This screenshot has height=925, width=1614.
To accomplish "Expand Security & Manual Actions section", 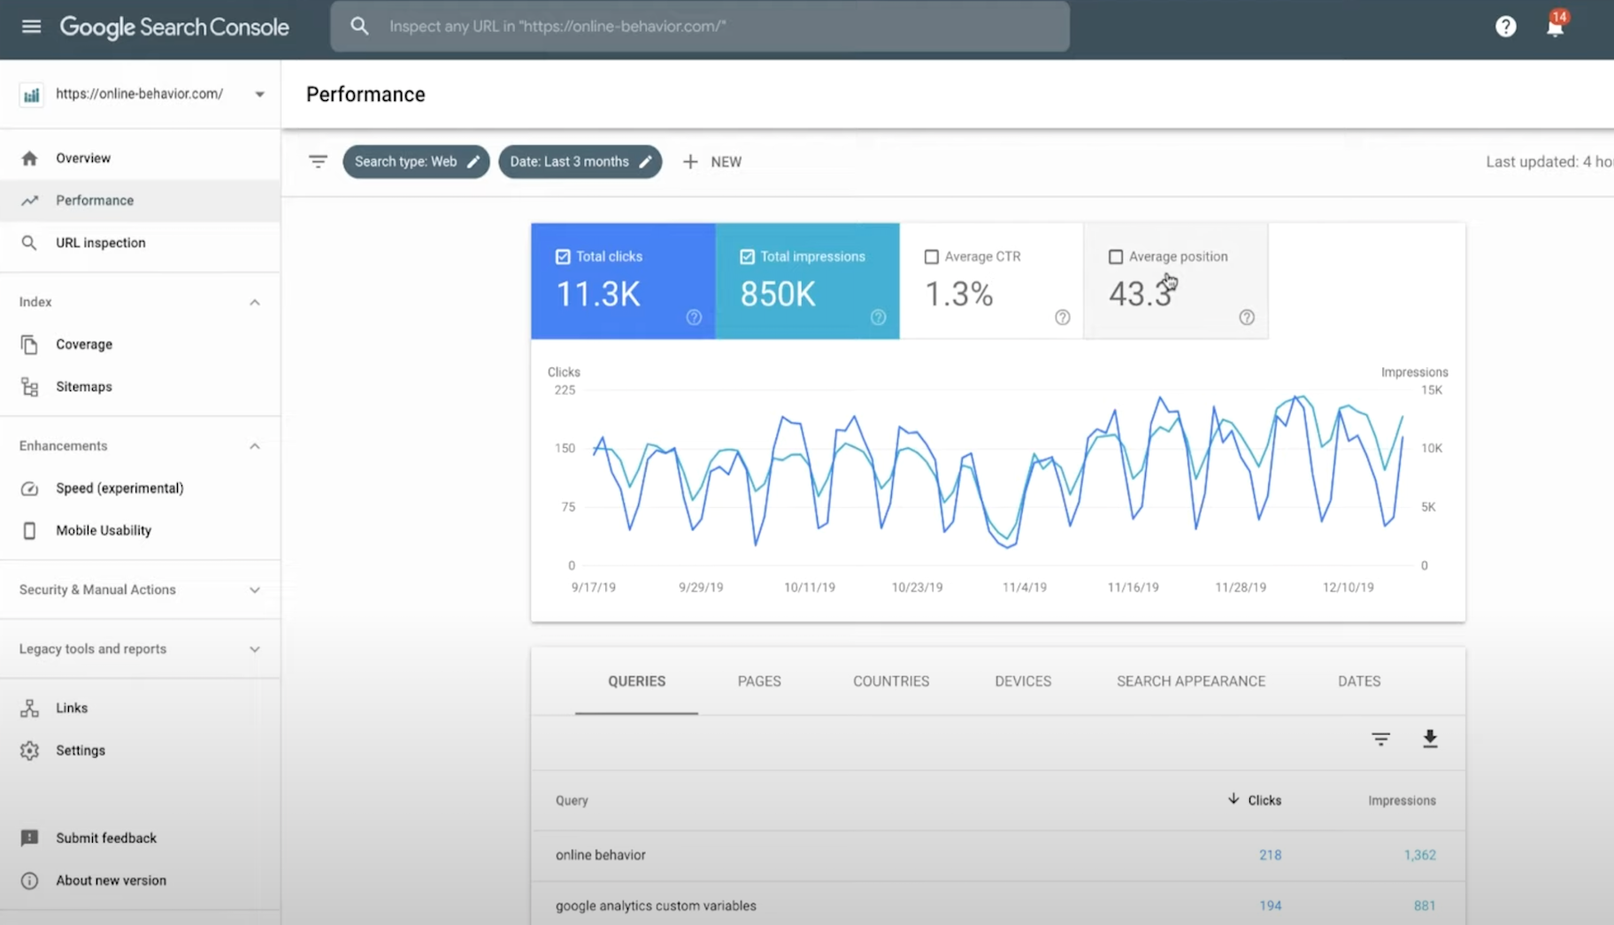I will tap(254, 590).
